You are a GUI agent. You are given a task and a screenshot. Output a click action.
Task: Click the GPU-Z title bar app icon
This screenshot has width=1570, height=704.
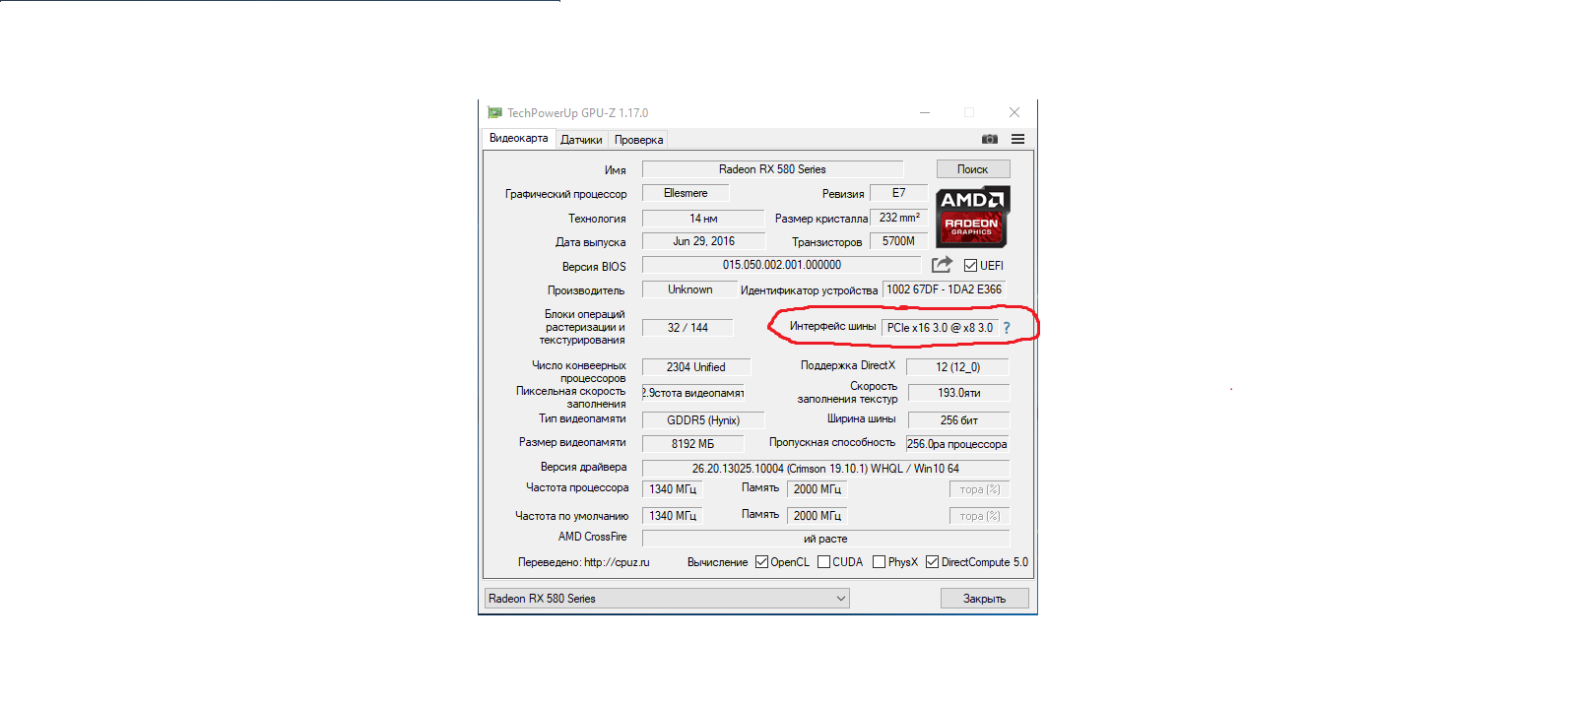[494, 112]
